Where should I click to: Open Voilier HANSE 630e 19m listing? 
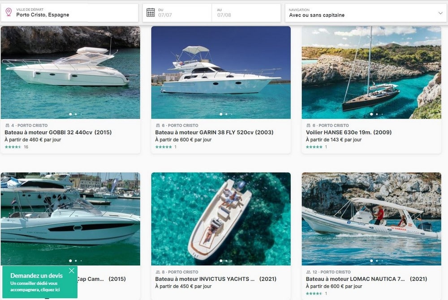349,132
